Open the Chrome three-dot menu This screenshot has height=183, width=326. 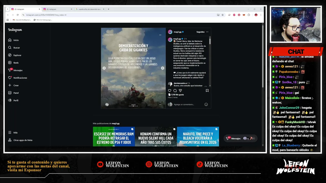261,15
